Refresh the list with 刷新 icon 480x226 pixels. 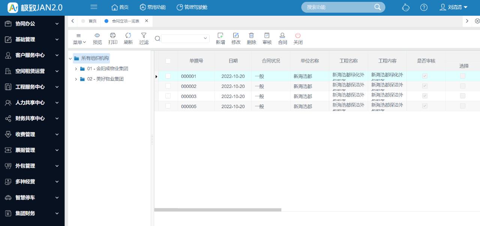coord(128,36)
